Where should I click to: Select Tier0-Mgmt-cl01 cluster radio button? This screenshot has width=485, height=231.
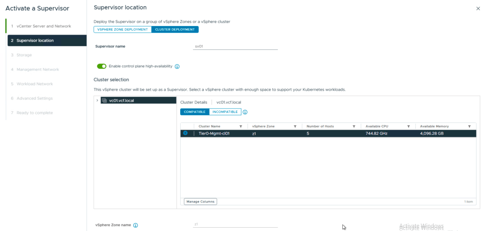tap(185, 133)
